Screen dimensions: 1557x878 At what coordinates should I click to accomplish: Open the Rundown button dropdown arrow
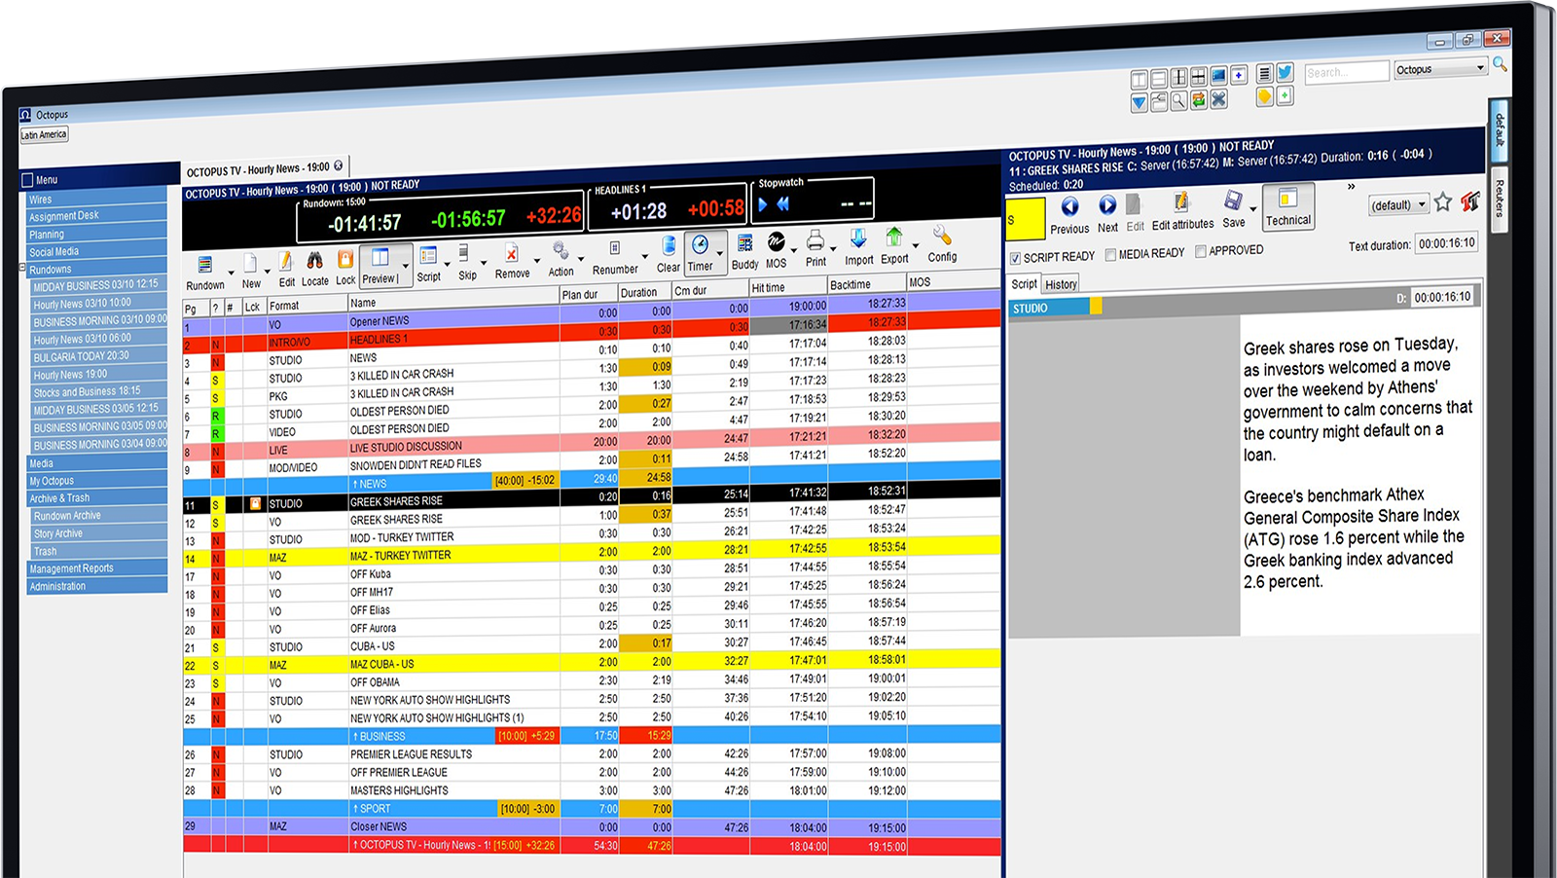(231, 273)
